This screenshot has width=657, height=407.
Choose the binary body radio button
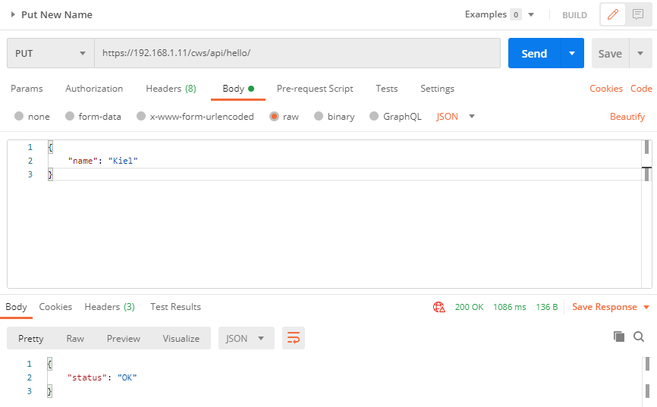[x=319, y=117]
